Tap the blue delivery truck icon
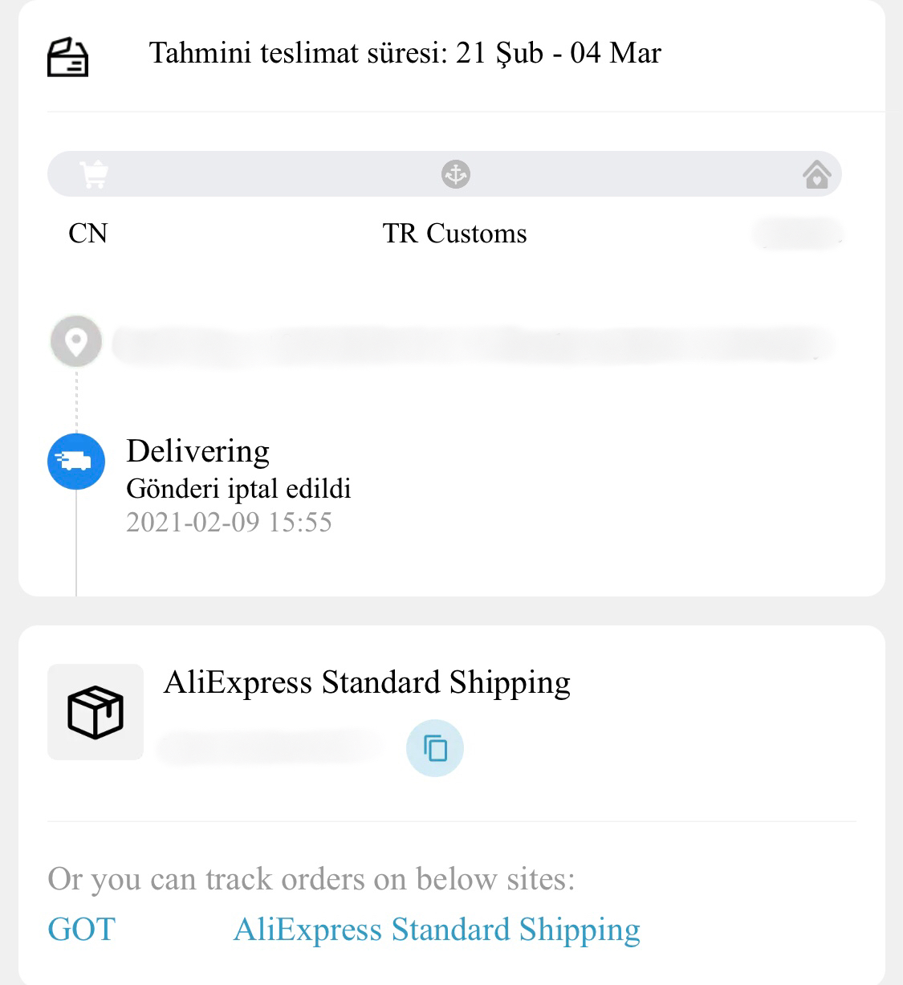Image resolution: width=903 pixels, height=985 pixels. [76, 461]
